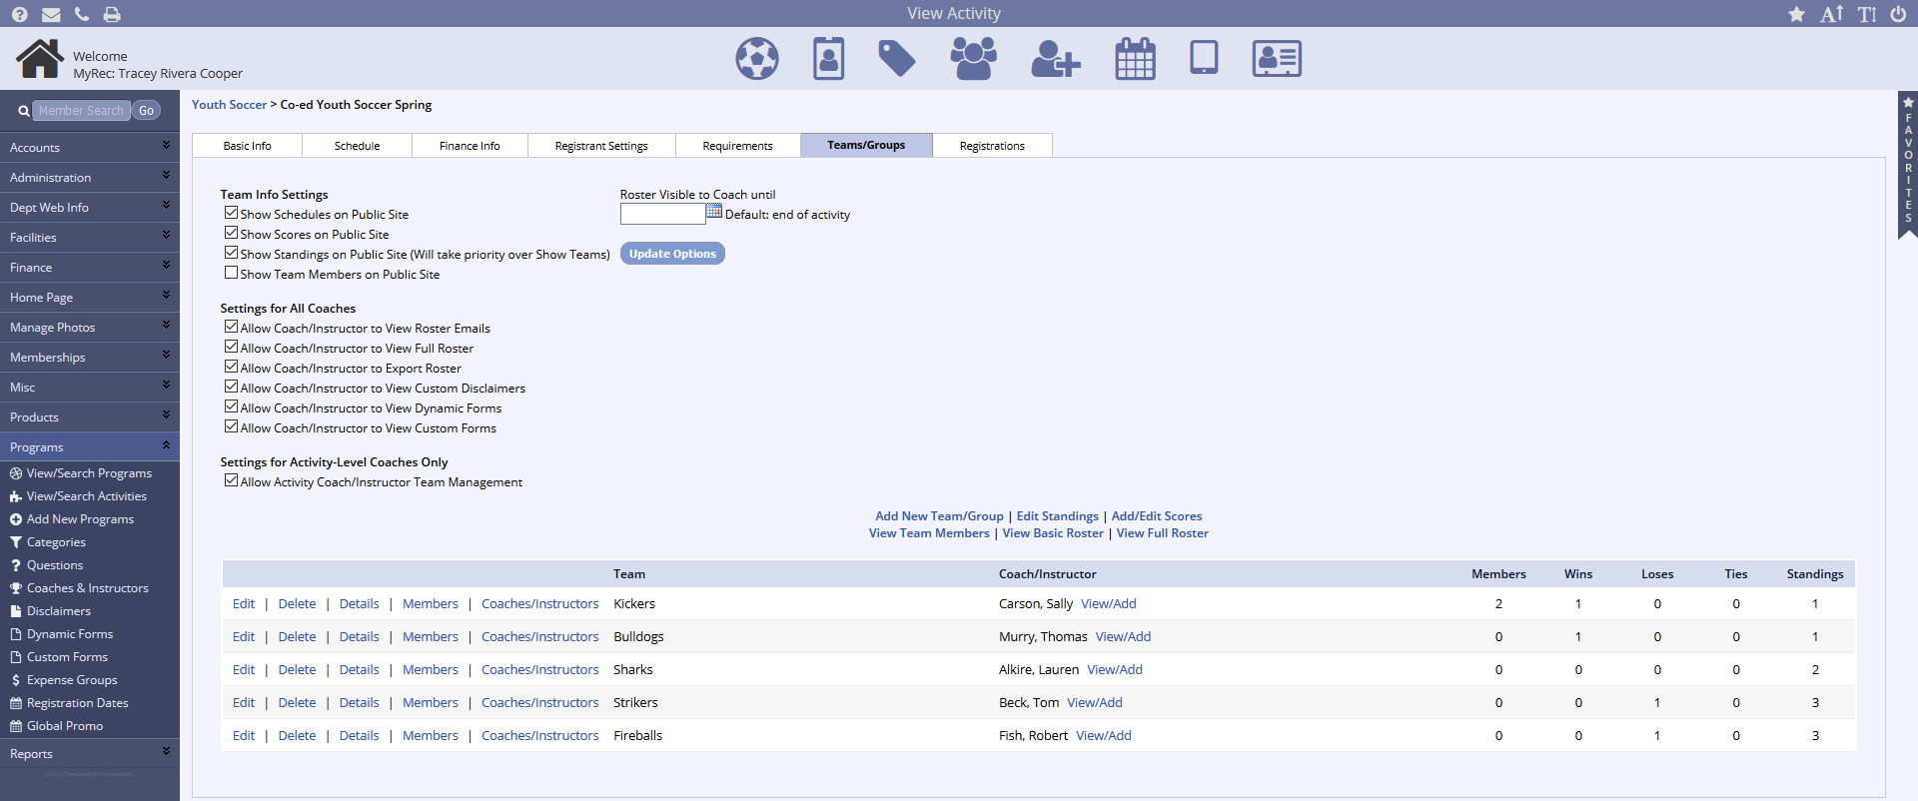The image size is (1918, 801).
Task: Open the View Full Roster link
Action: [x=1163, y=533]
